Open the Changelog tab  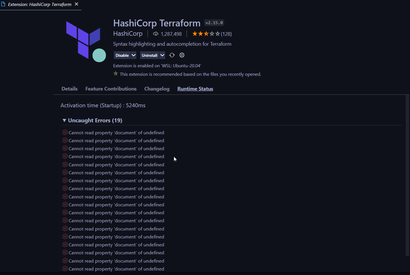[x=157, y=89]
